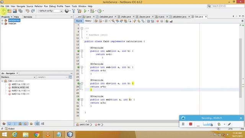Click the Debug Project icon
The width and height of the screenshot is (245, 138).
tap(92, 11)
